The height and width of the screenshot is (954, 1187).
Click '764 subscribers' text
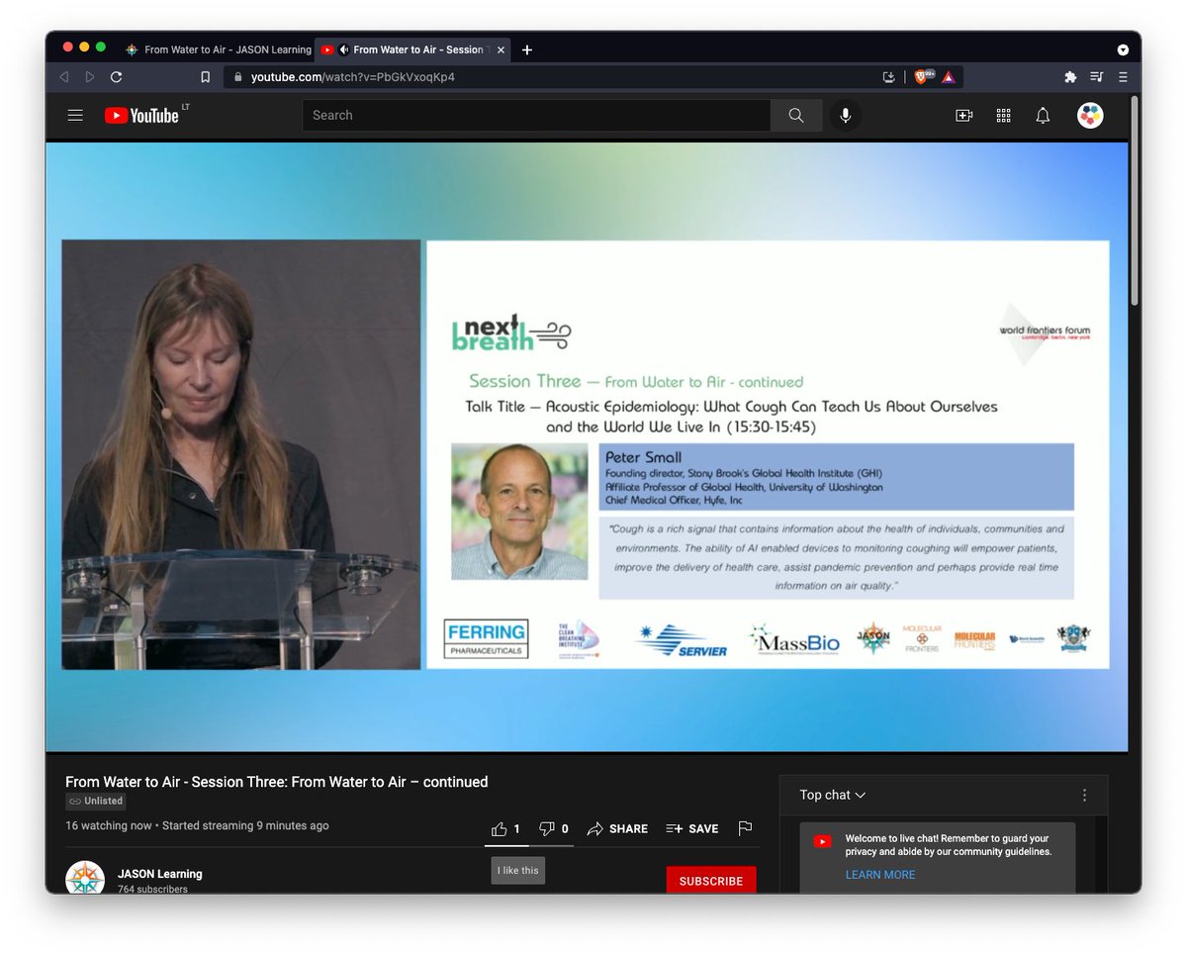click(x=152, y=889)
